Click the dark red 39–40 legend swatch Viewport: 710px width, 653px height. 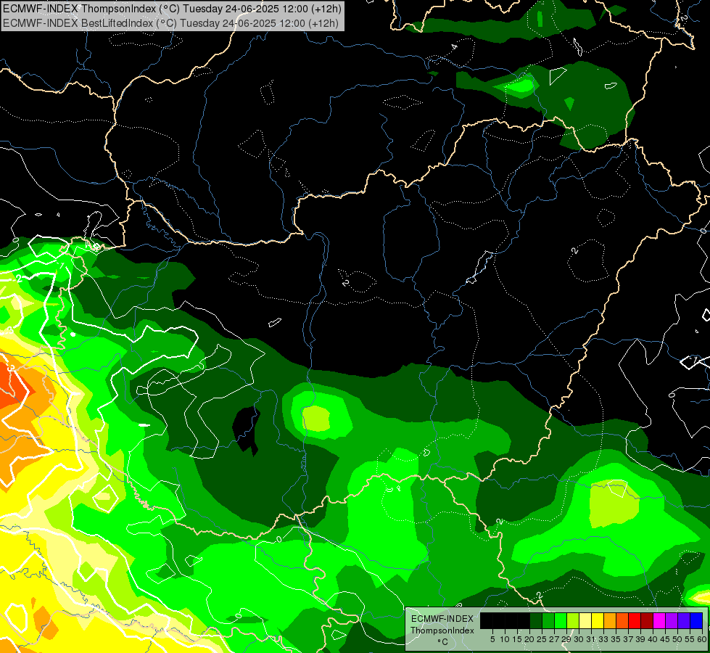click(x=647, y=620)
